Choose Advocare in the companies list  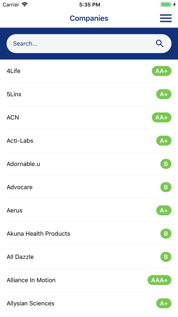pos(89,187)
